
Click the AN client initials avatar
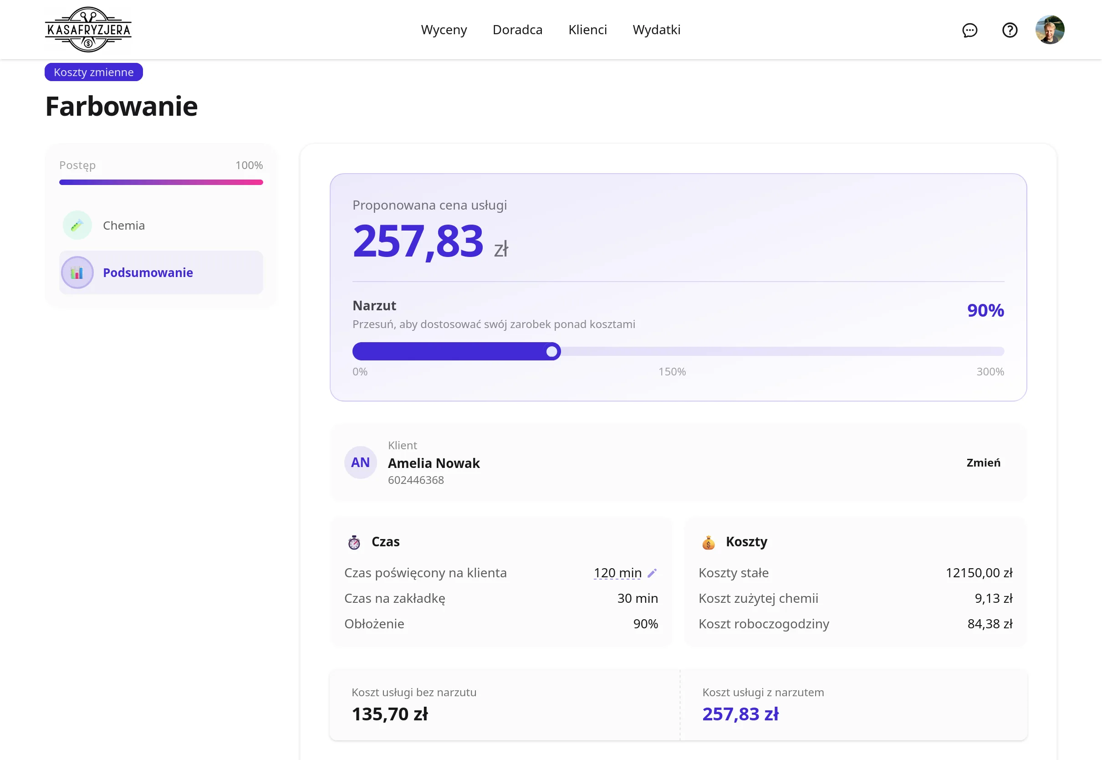click(x=360, y=462)
